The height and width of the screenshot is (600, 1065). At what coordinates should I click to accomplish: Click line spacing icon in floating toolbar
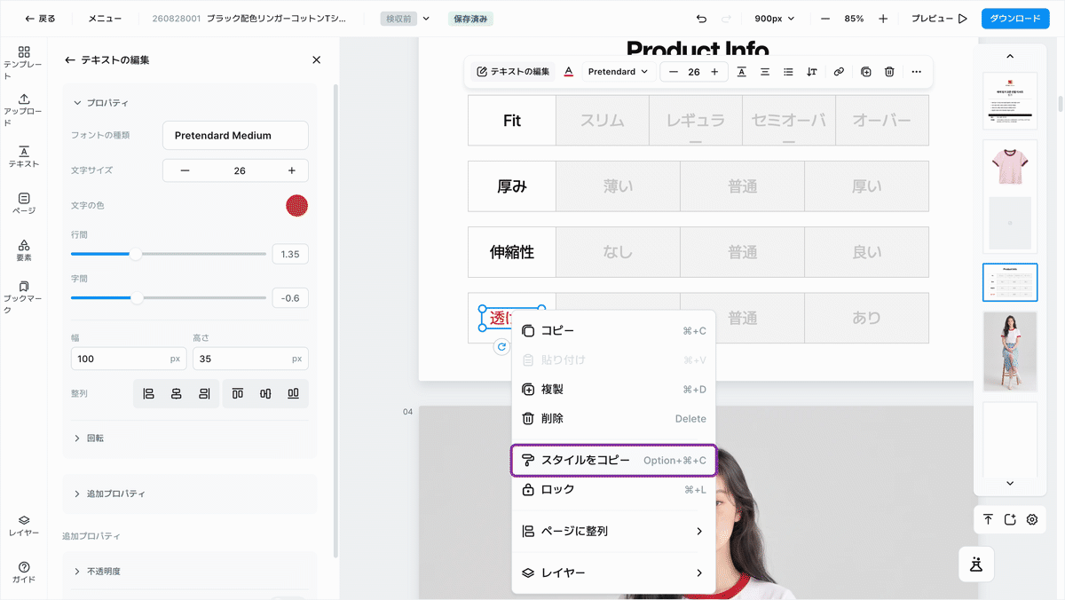[811, 72]
